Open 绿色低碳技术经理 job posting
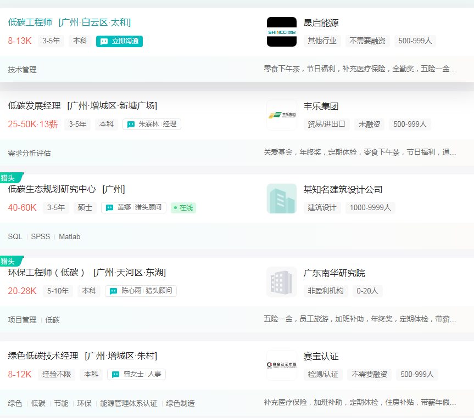 click(43, 356)
